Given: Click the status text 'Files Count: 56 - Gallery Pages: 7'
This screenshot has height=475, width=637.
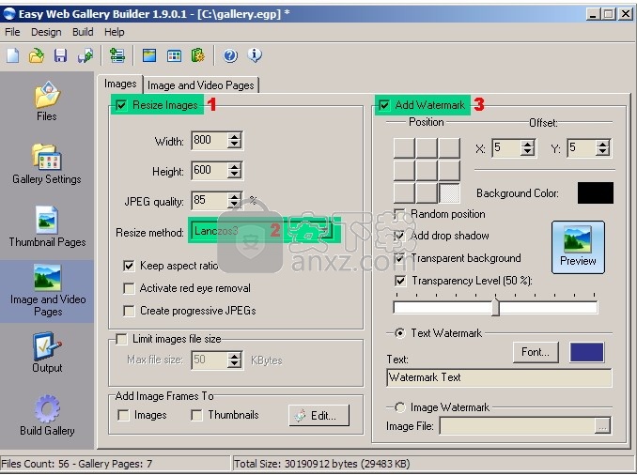Looking at the screenshot, I should click(x=77, y=464).
